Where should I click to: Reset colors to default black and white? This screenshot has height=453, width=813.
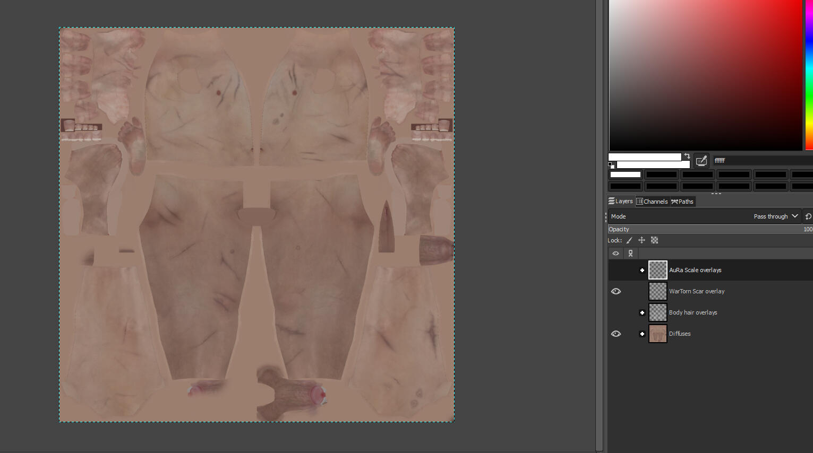(x=611, y=165)
